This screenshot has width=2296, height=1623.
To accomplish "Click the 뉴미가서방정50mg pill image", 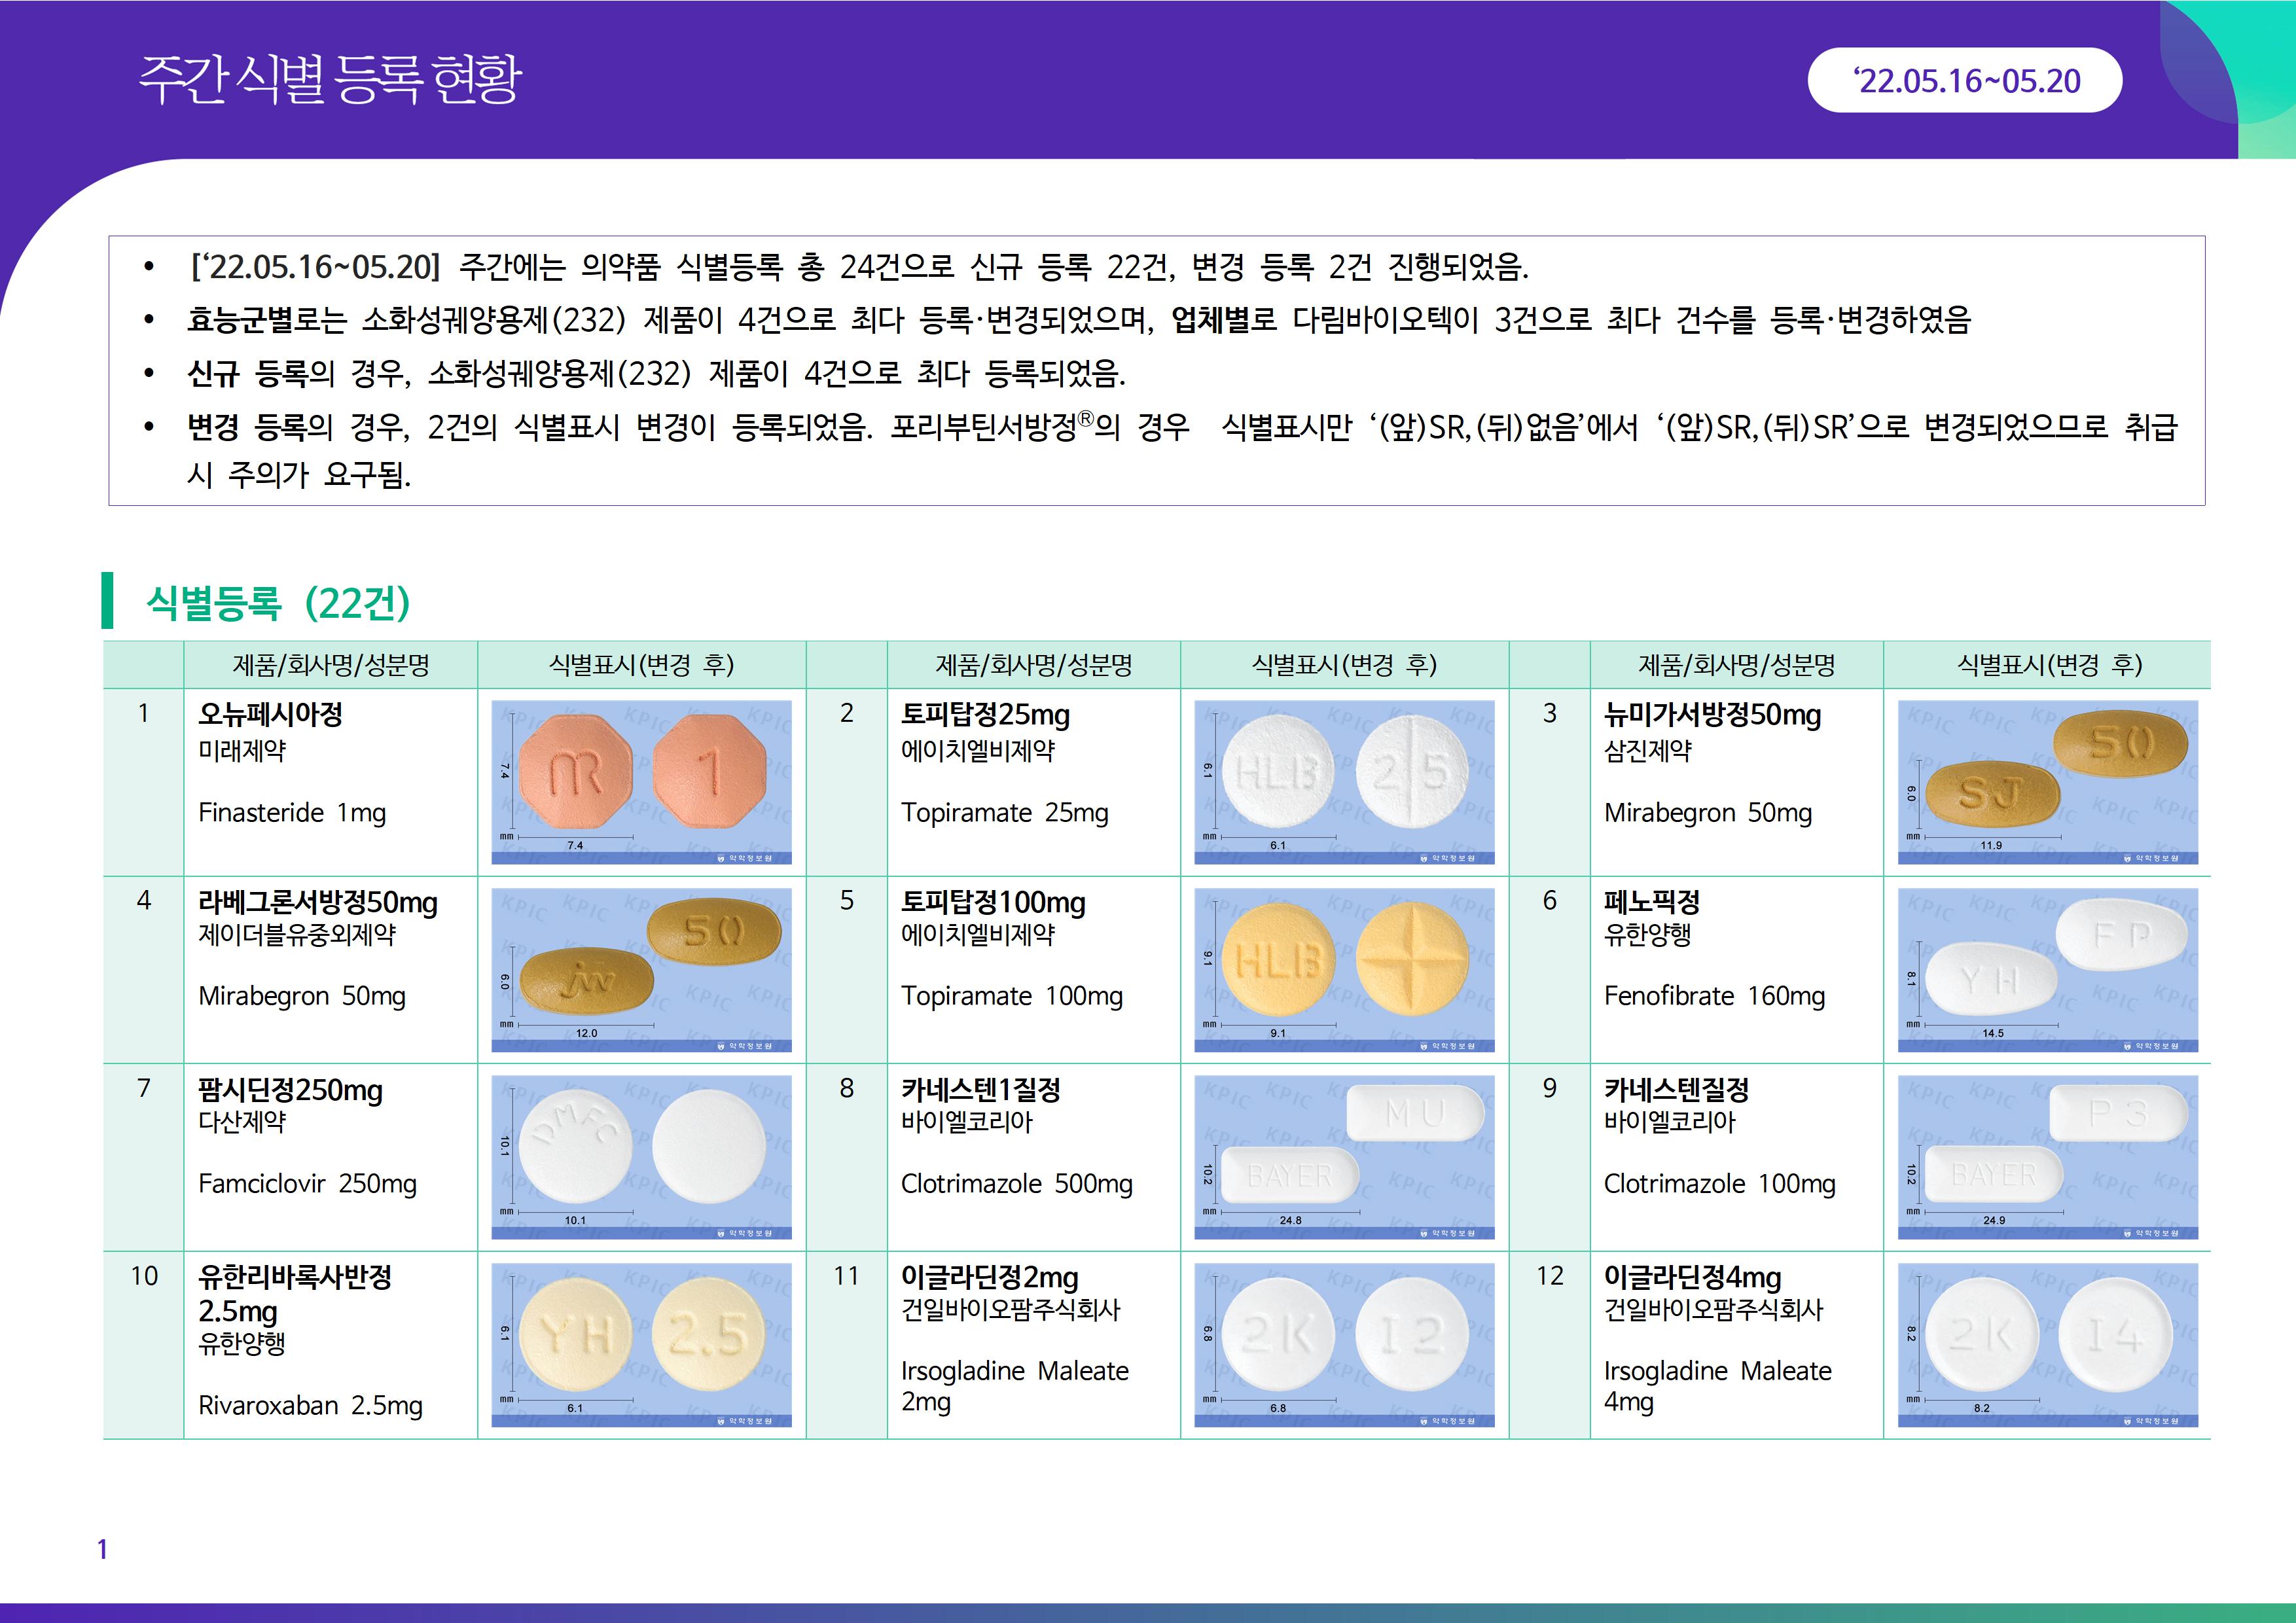I will (2047, 781).
